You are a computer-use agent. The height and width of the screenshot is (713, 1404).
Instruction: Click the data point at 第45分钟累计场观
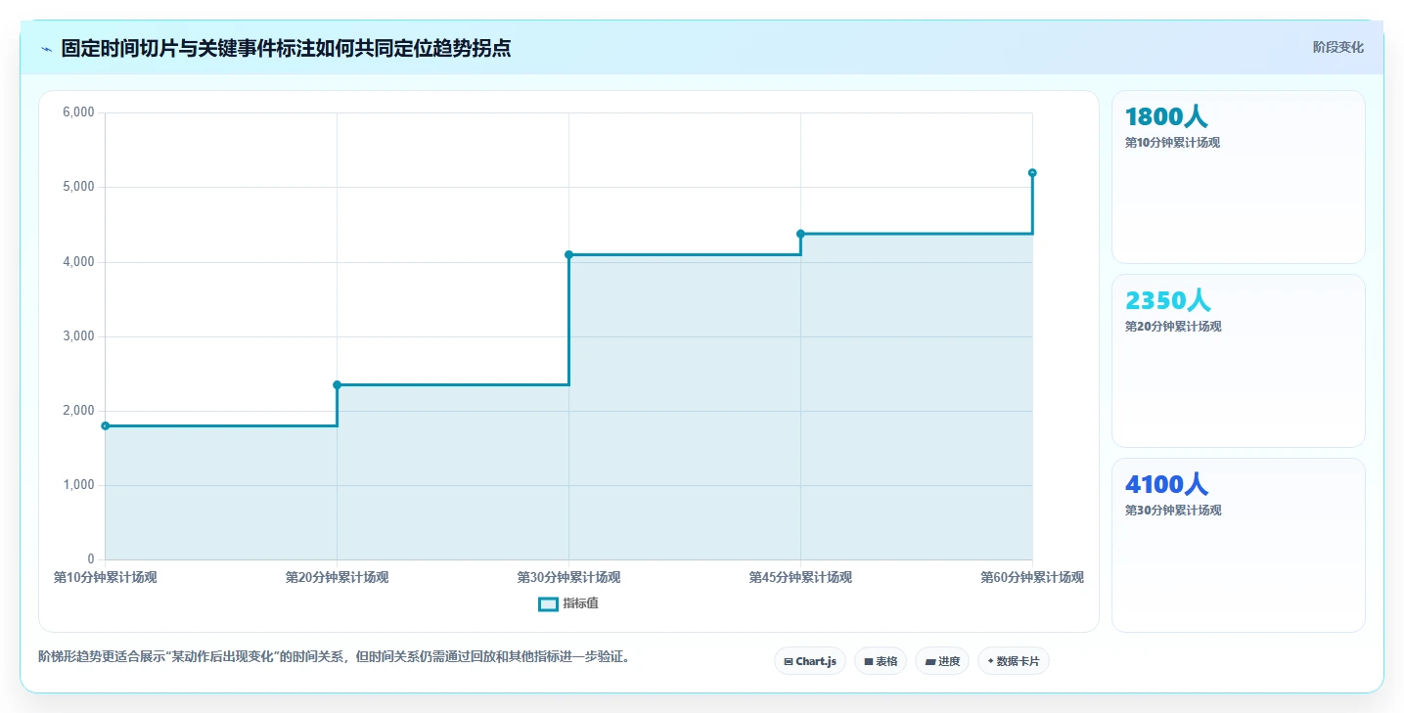(800, 234)
